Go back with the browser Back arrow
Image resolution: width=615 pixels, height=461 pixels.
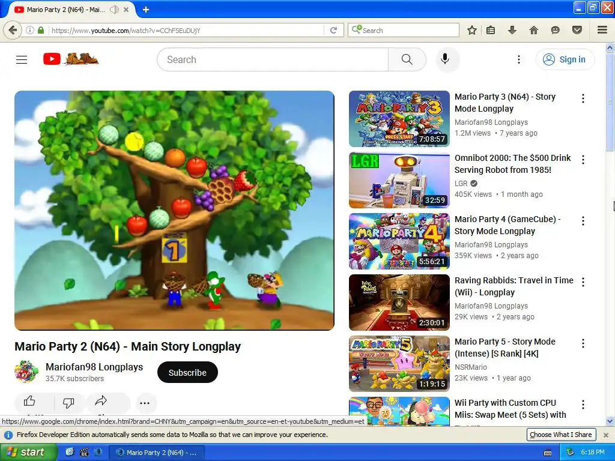pos(13,30)
